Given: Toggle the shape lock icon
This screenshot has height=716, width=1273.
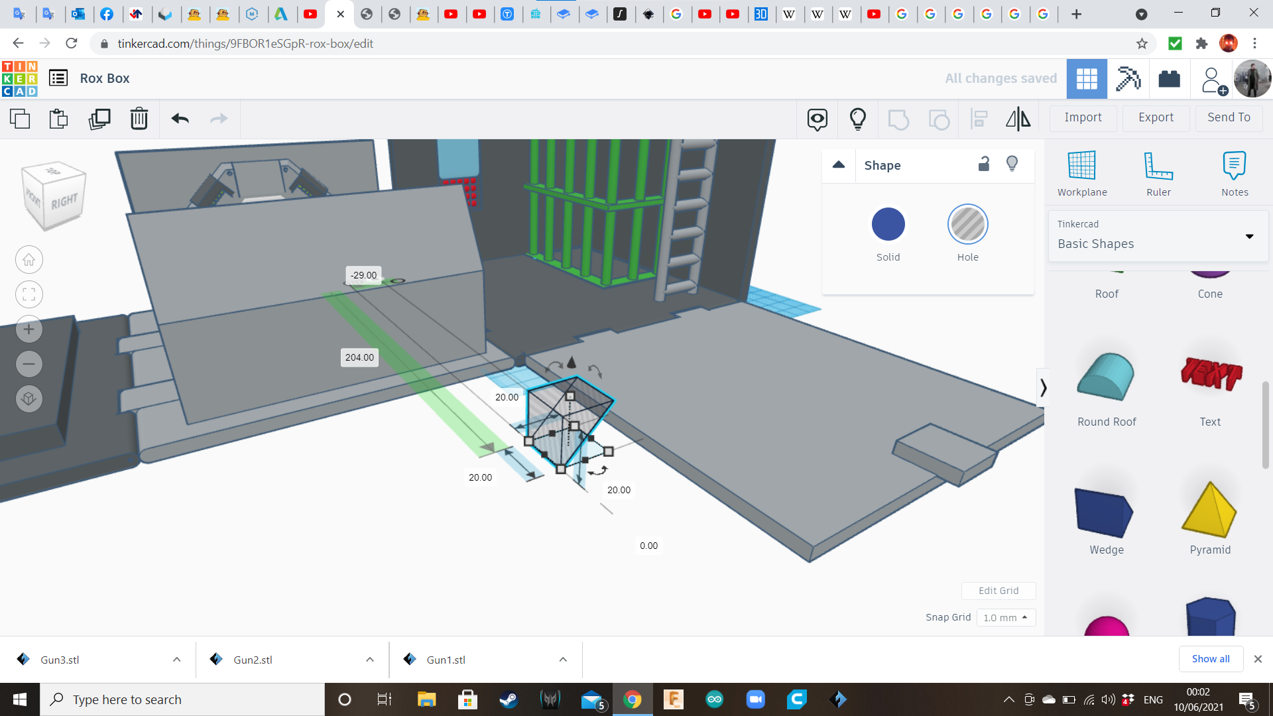Looking at the screenshot, I should tap(984, 164).
